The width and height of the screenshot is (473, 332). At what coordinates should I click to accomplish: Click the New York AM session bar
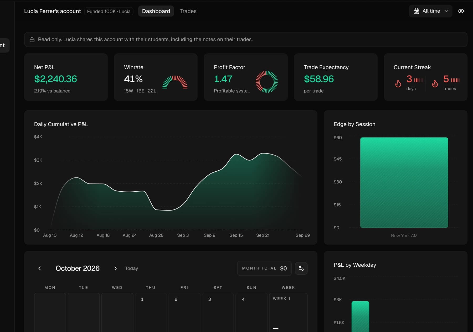[404, 182]
